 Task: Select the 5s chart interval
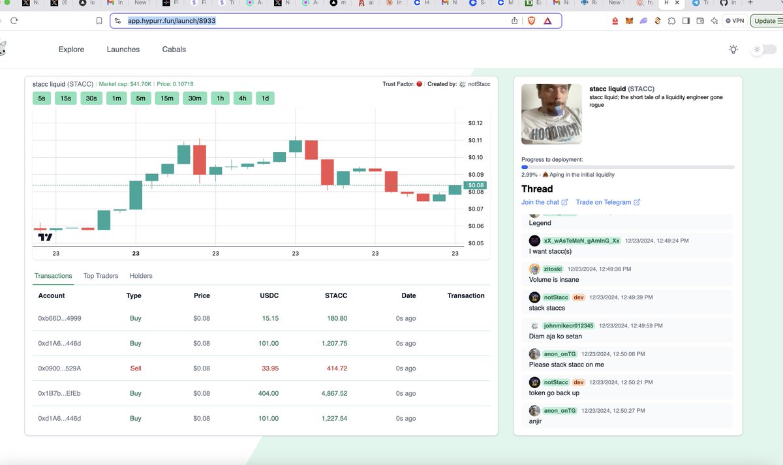(42, 98)
